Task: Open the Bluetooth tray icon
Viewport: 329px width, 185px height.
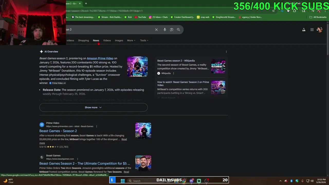Action: (291, 181)
